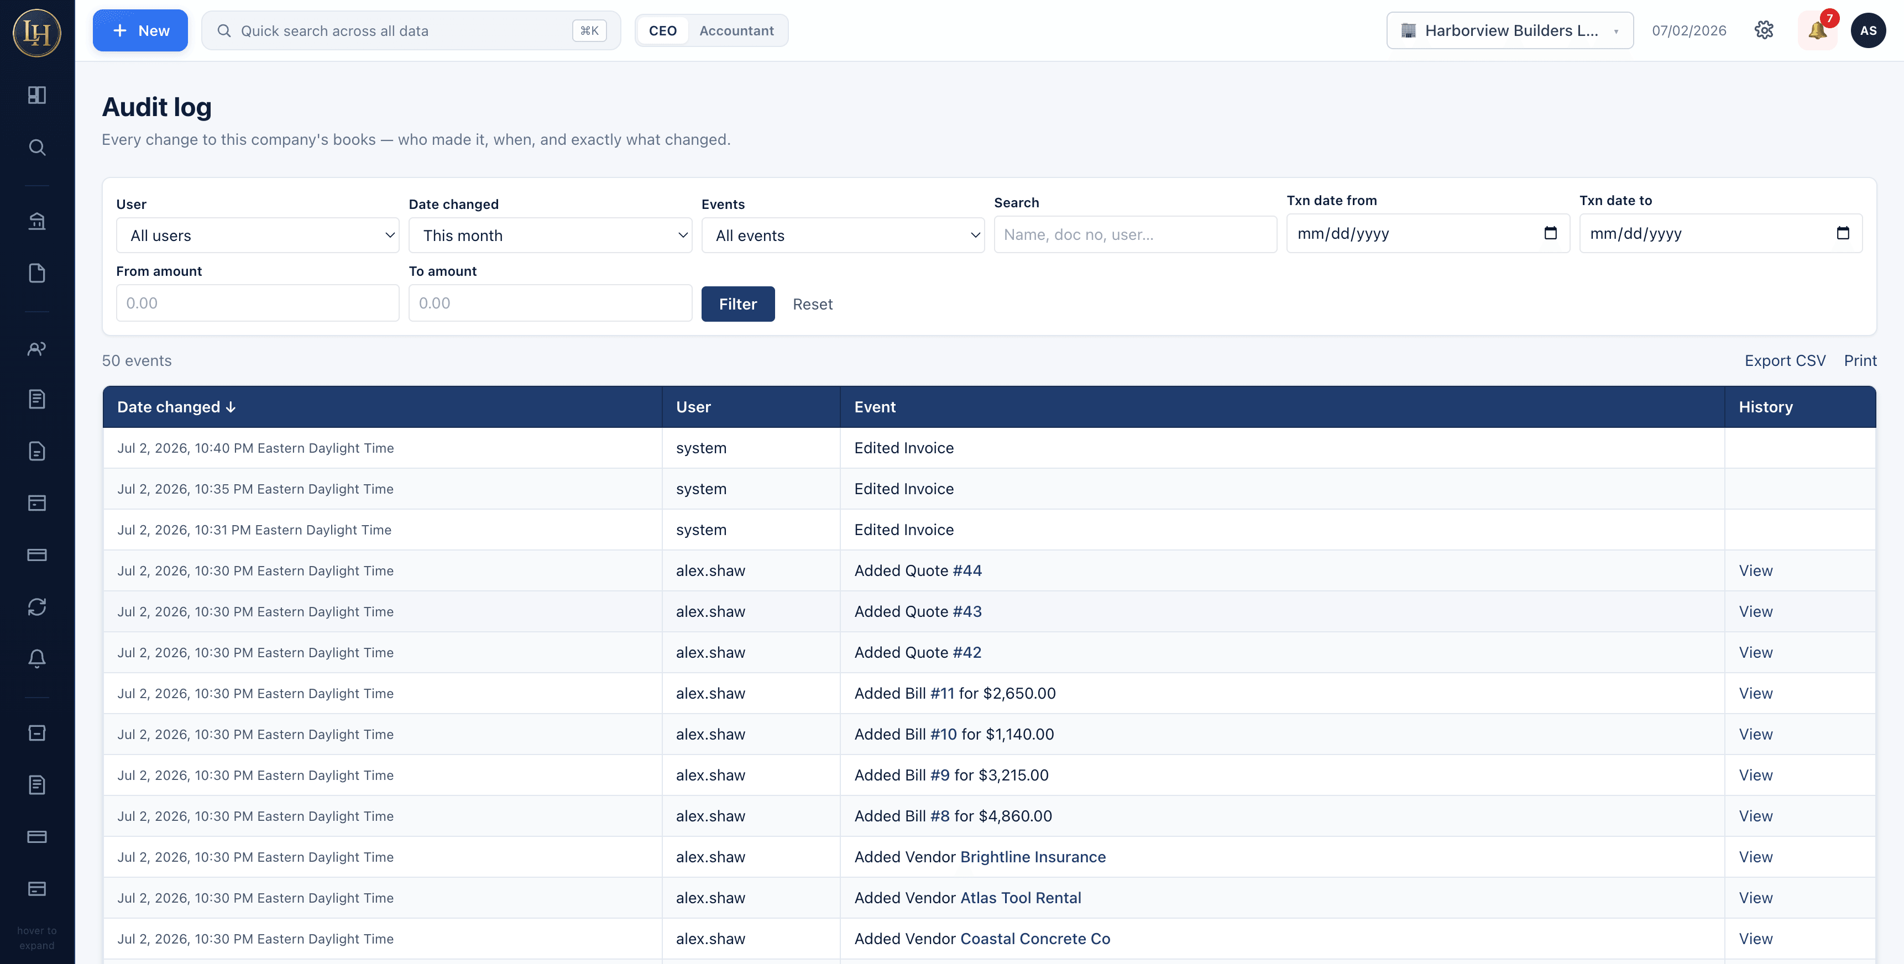Open vendor Brightline Insurance link
This screenshot has width=1904, height=964.
click(1033, 857)
